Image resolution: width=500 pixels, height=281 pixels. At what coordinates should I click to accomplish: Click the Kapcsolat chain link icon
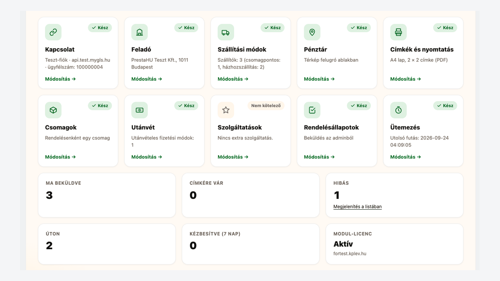tap(53, 32)
